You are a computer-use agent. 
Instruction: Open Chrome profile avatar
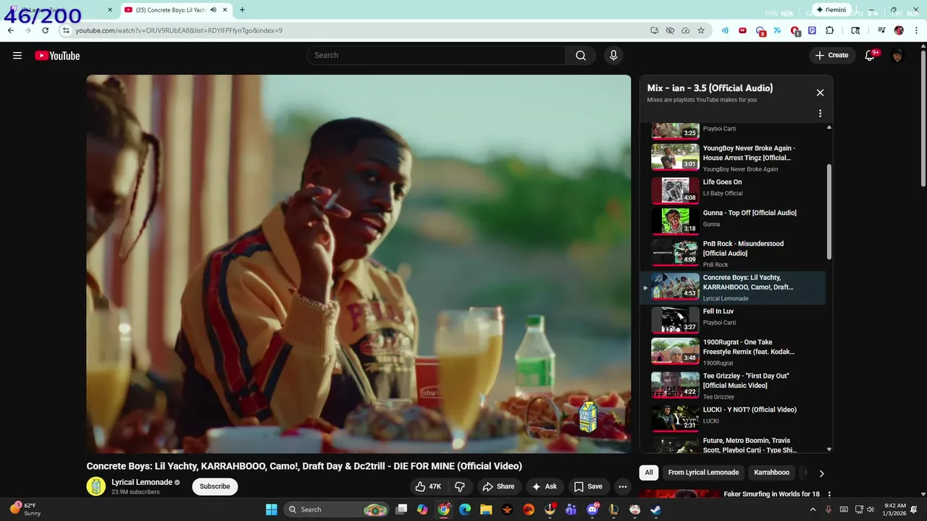click(899, 30)
